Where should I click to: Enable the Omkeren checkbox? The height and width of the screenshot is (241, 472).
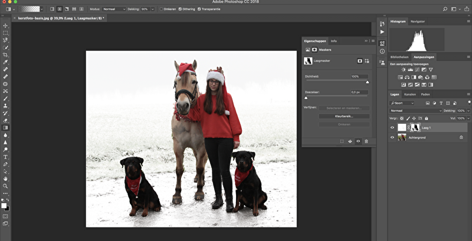tap(161, 9)
